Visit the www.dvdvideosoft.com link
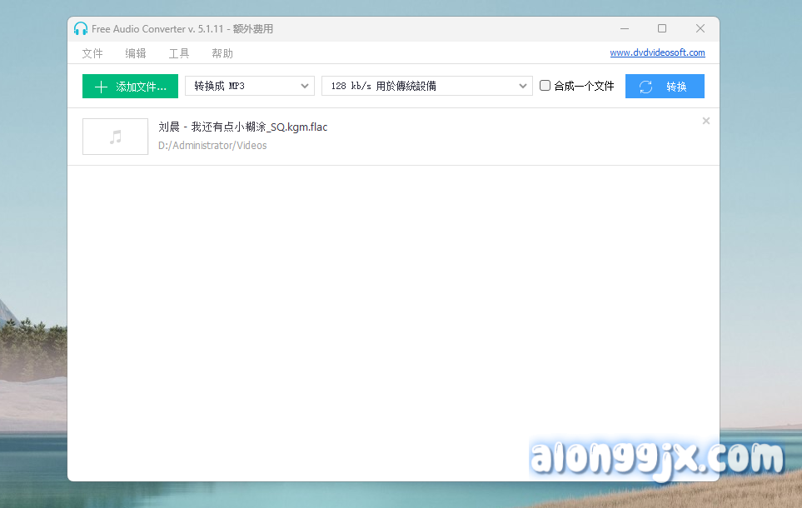The height and width of the screenshot is (508, 802). point(657,52)
